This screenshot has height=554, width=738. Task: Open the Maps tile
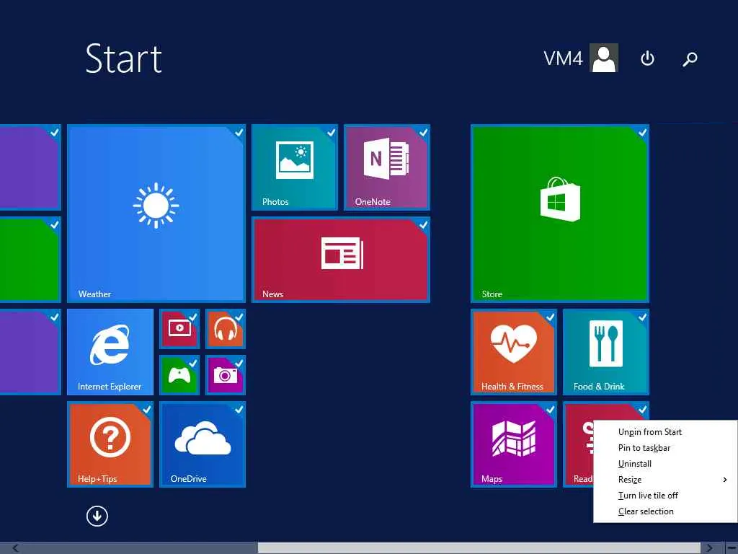pos(513,444)
